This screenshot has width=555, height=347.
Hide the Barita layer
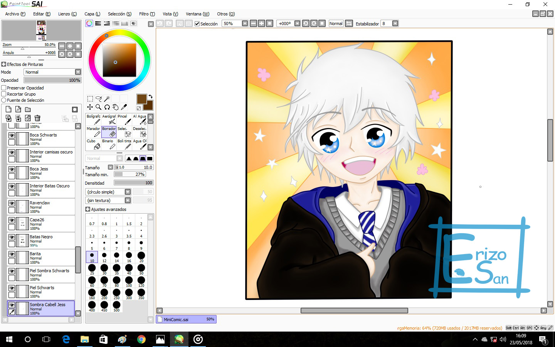[12, 254]
